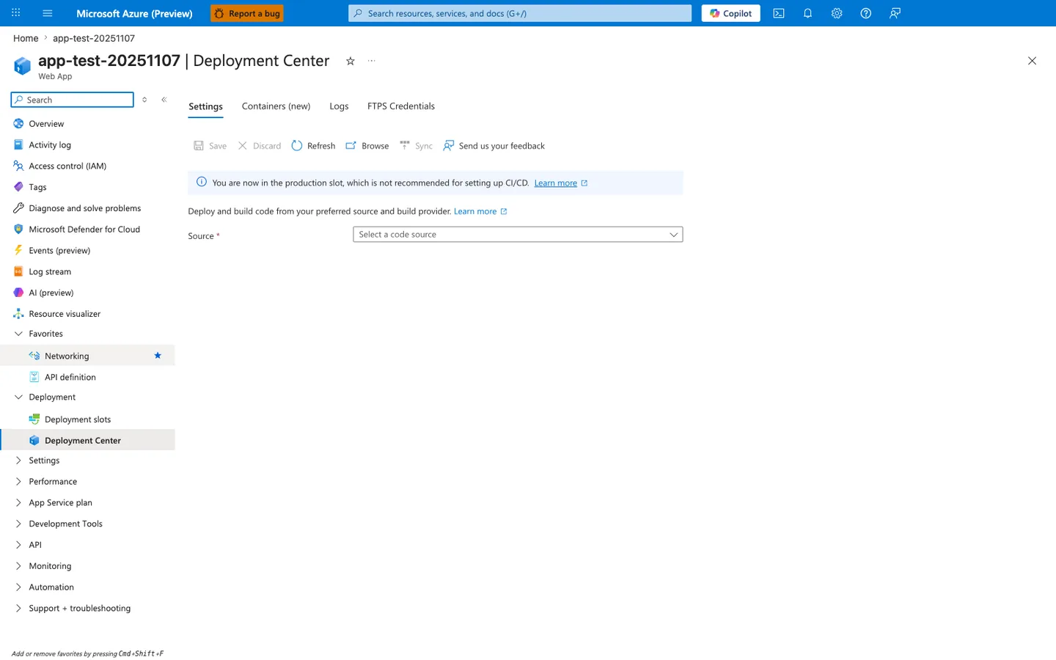Open Cloud Shell from the top bar
Screen dimensions: 1056x660
779,13
